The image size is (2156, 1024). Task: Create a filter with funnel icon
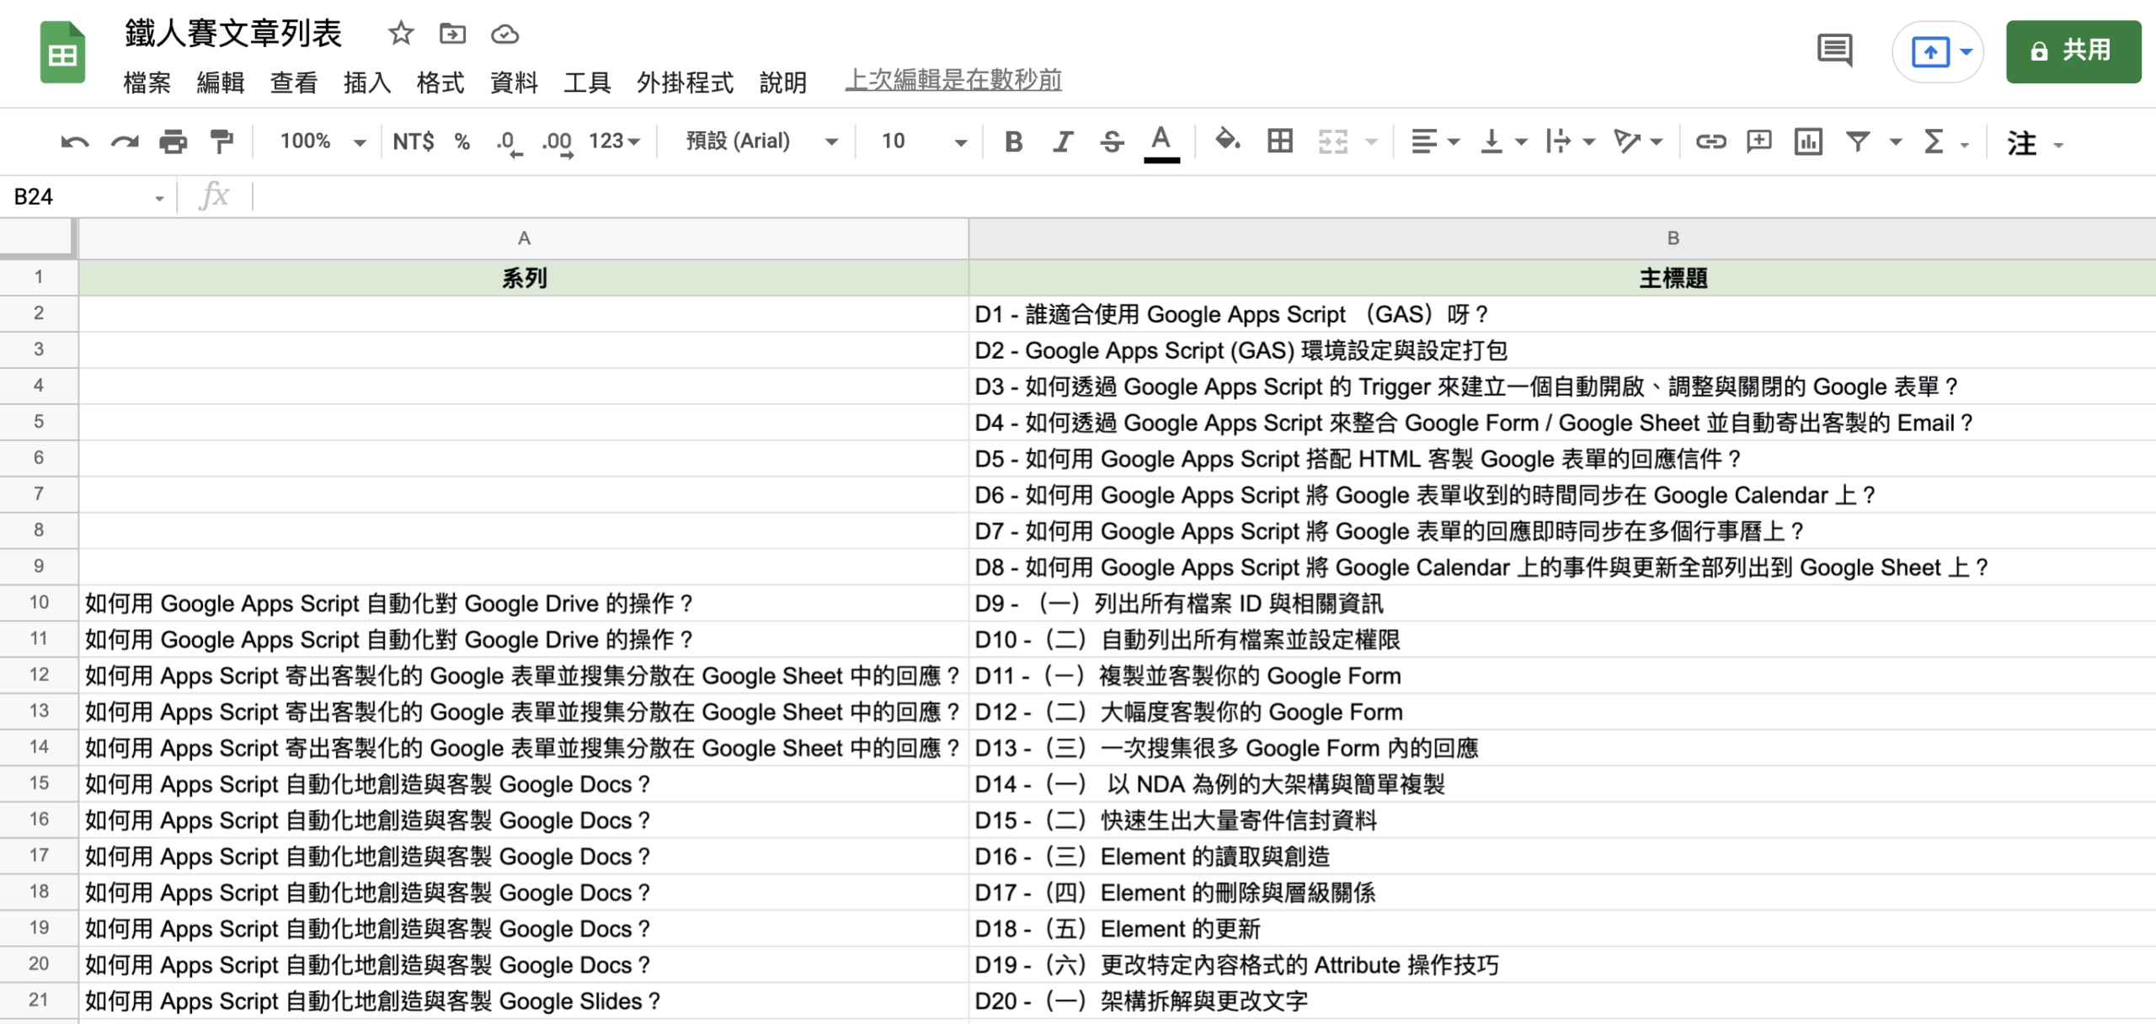click(x=1858, y=141)
